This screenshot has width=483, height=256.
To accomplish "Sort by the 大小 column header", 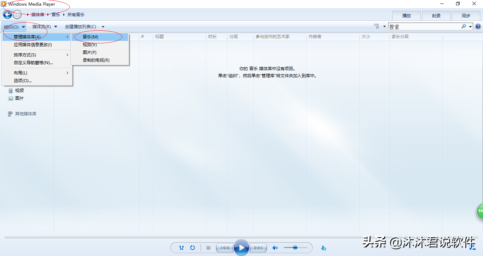I will click(375, 37).
